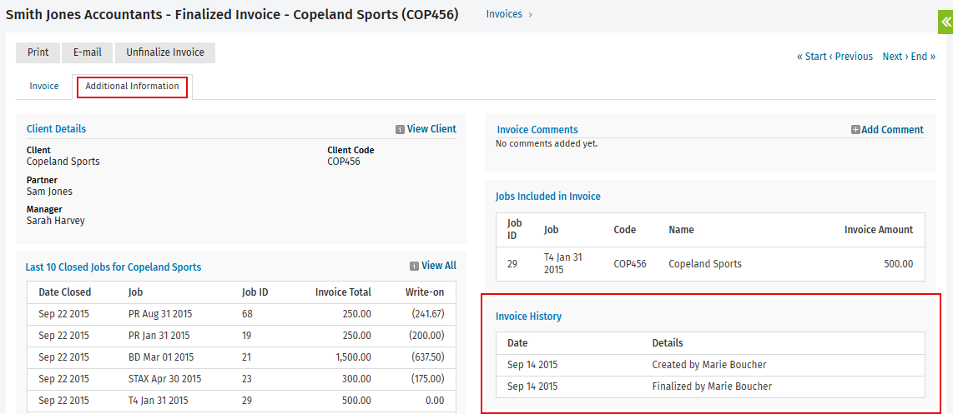Switch to the Invoice tab

tap(44, 86)
